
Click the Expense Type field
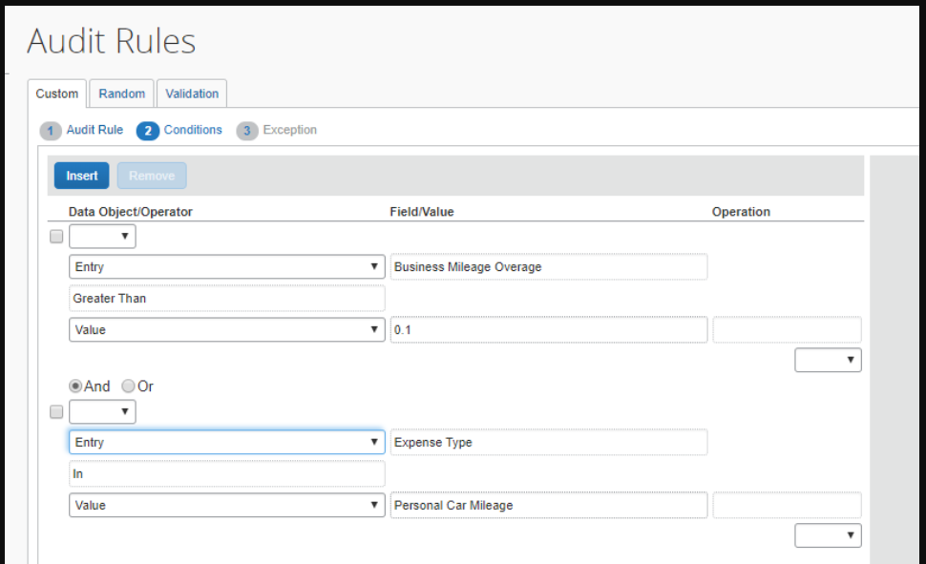(x=549, y=442)
